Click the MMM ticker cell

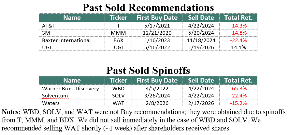point(118,33)
